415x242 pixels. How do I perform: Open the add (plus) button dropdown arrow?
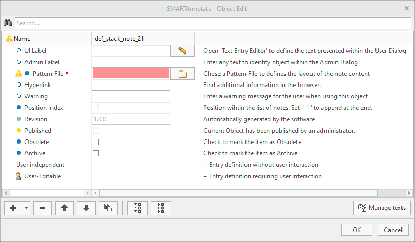26,208
